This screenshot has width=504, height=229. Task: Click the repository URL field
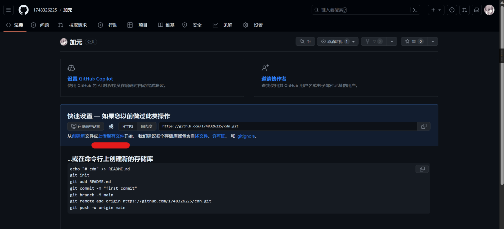coord(288,126)
